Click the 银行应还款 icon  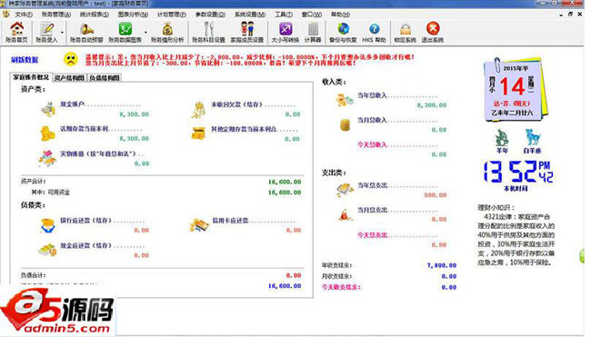click(48, 225)
